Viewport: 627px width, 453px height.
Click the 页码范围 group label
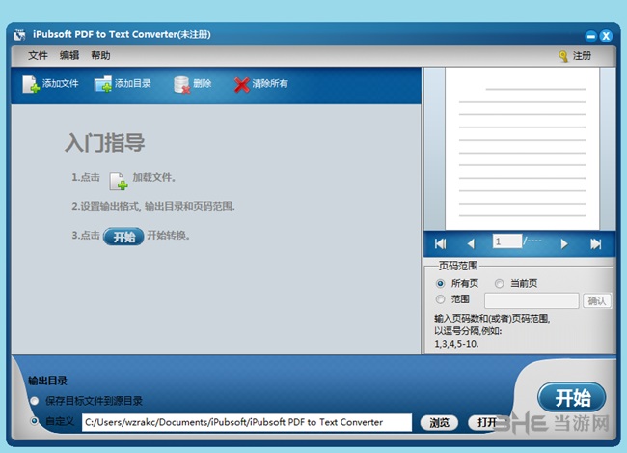click(458, 266)
